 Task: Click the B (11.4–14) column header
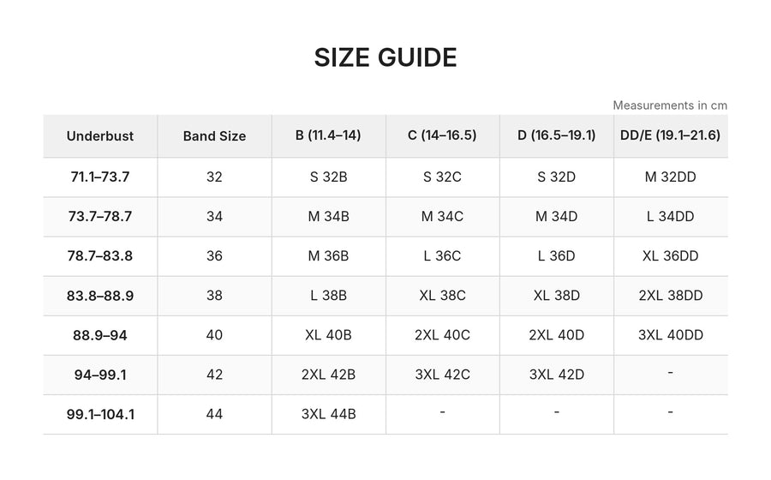point(328,136)
